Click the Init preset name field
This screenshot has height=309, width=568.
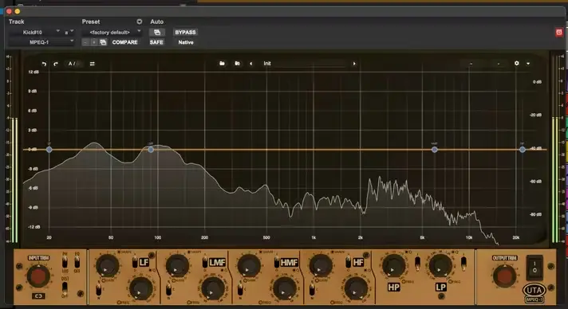304,64
